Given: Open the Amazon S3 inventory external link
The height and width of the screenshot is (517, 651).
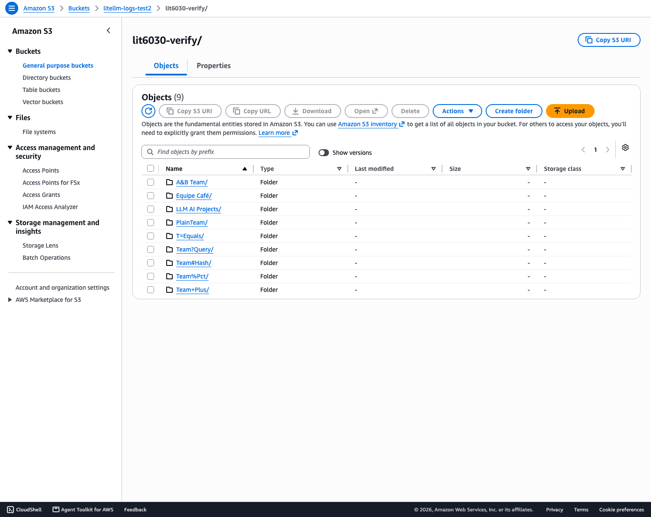Looking at the screenshot, I should 371,124.
